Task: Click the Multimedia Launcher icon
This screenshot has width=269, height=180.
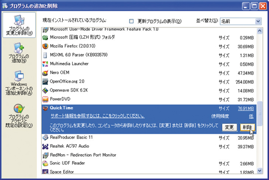Action: tap(45, 64)
